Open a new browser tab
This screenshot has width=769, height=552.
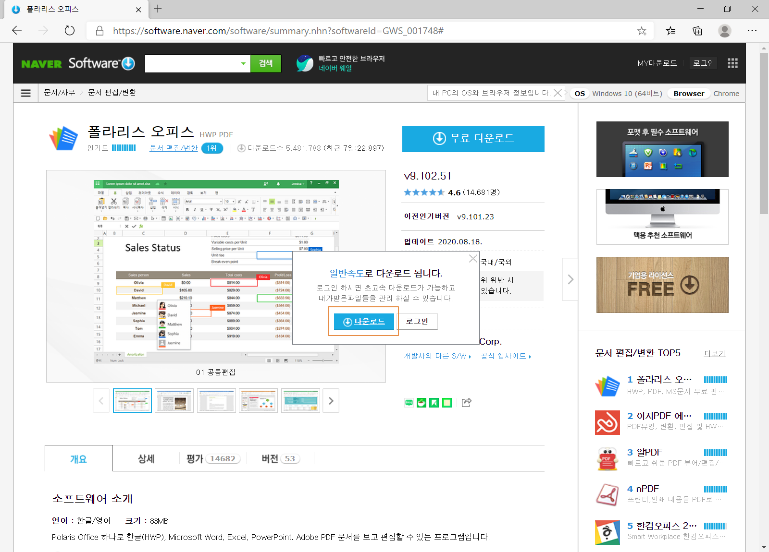[x=158, y=9]
